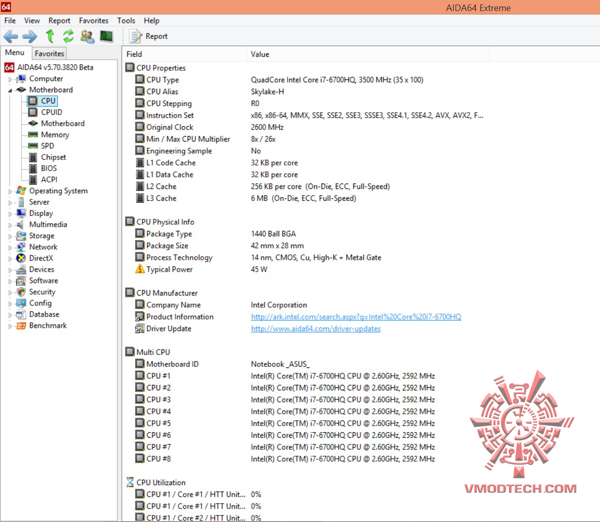Click the ACPI chip icon

point(33,179)
